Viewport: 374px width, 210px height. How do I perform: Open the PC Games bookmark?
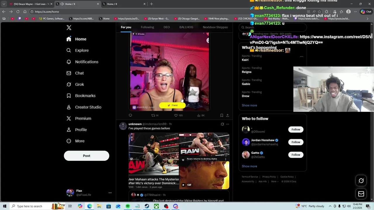point(52,19)
